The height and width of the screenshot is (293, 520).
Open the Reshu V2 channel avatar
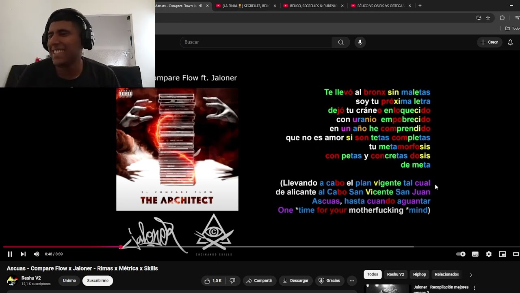point(12,281)
